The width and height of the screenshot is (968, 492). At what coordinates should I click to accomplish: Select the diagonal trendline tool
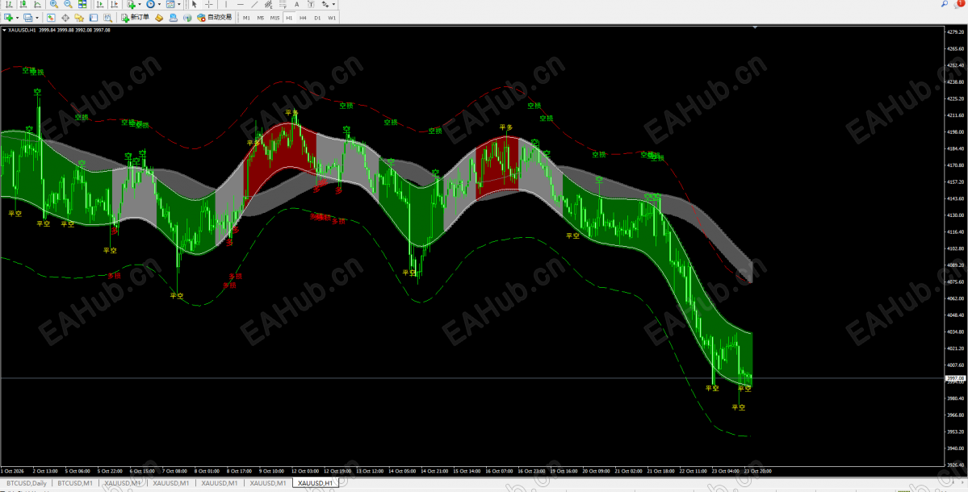coord(254,4)
